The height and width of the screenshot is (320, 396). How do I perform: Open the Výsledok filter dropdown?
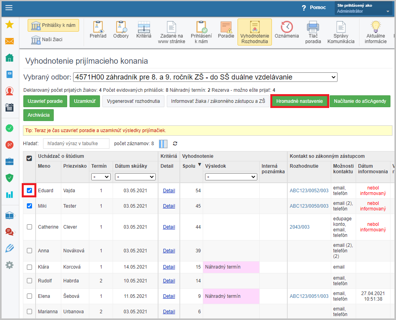tap(231, 177)
